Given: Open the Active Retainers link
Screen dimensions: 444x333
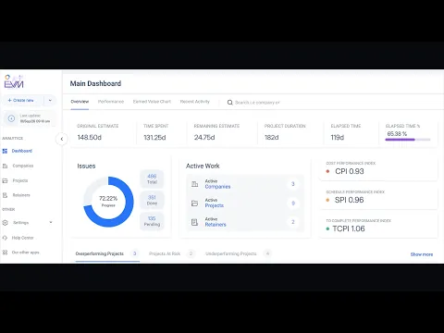Looking at the screenshot, I should 216,225.
